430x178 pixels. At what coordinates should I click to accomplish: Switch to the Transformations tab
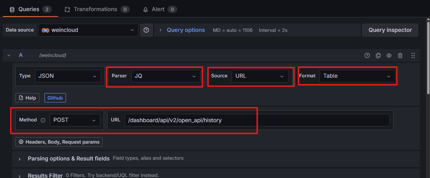(95, 9)
